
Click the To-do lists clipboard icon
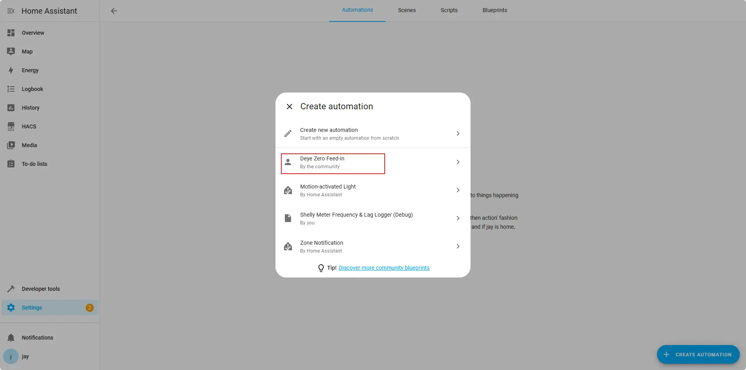pos(11,164)
